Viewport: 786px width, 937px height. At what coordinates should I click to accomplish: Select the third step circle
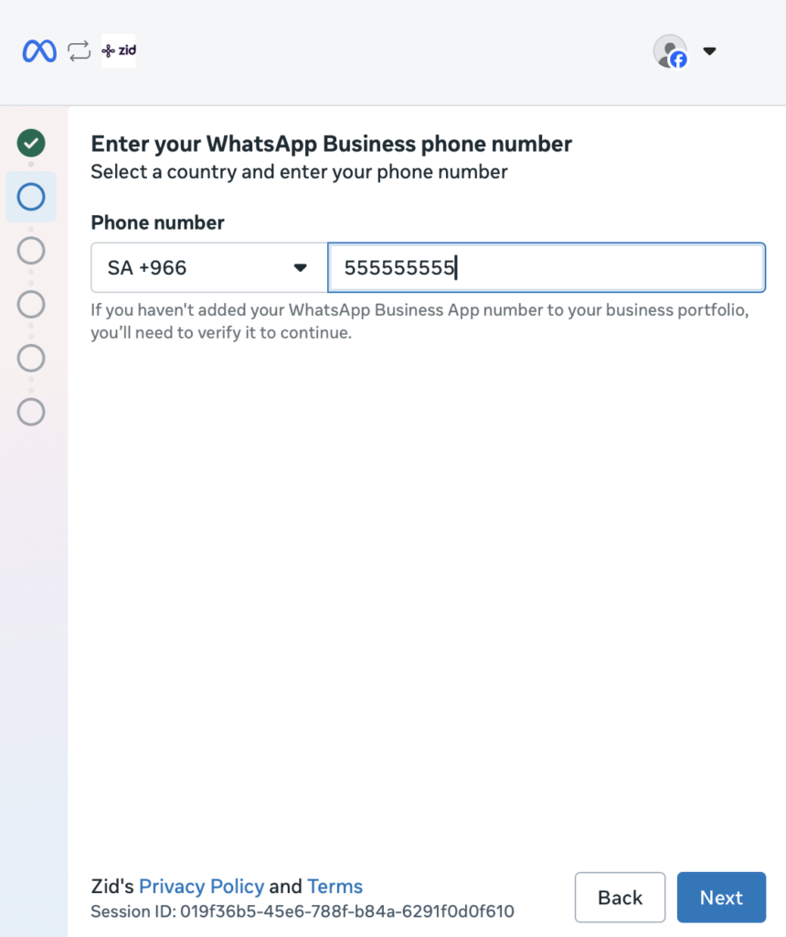pos(31,251)
